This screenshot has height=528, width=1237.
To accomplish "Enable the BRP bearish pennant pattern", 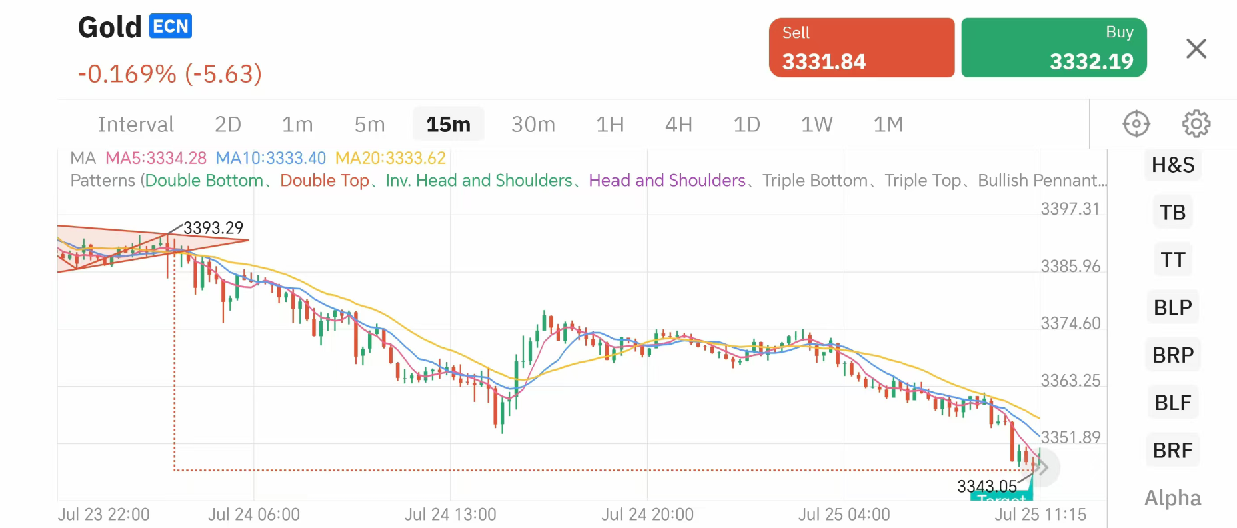I will pyautogui.click(x=1173, y=355).
